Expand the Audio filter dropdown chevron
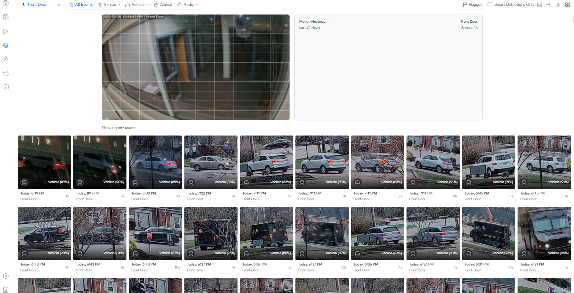This screenshot has height=293, width=574. tap(197, 5)
